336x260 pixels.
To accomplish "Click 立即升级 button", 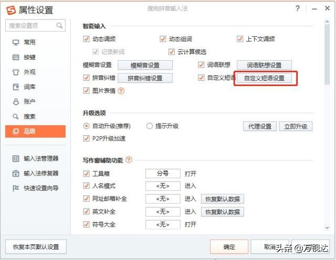I will pyautogui.click(x=296, y=126).
